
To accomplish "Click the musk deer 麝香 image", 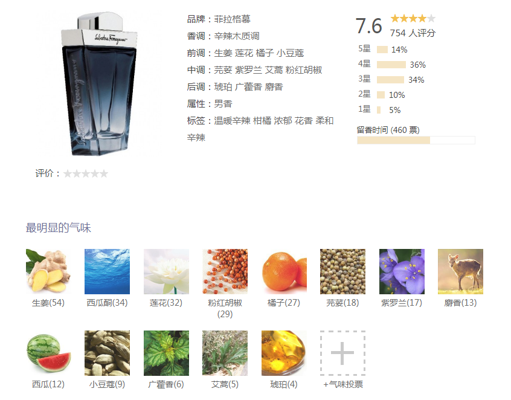I will [x=460, y=271].
